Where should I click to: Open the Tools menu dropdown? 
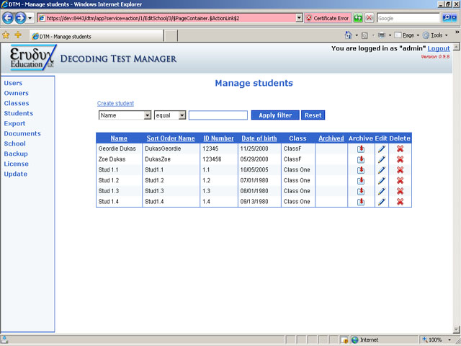pos(436,35)
